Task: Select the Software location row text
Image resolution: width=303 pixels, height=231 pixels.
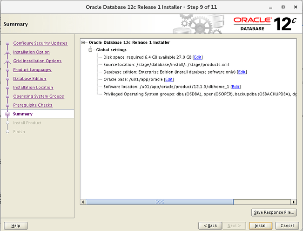Action: coord(166,87)
